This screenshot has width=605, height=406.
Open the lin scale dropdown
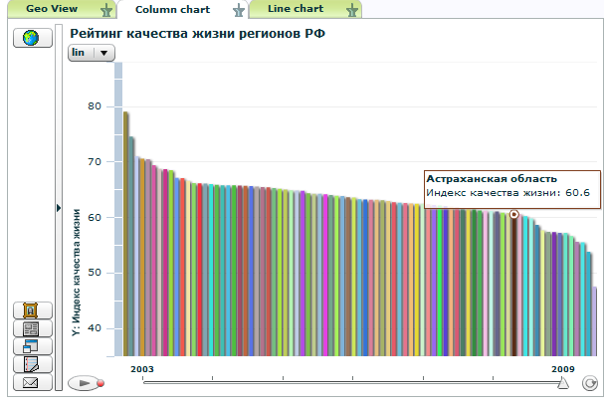tap(92, 53)
